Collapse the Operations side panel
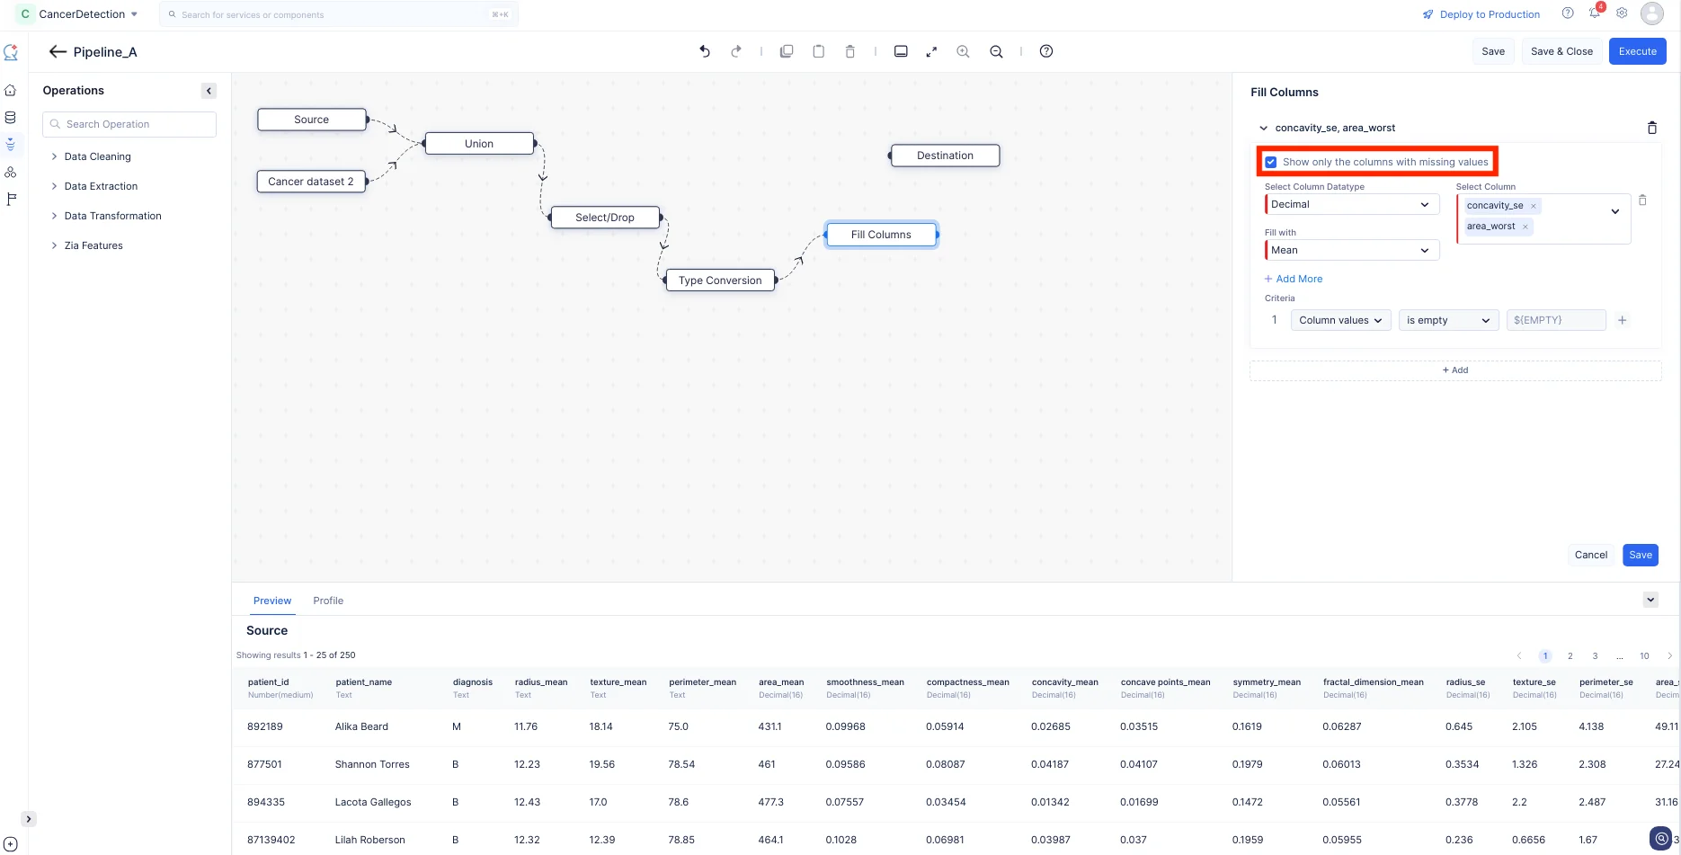The width and height of the screenshot is (1681, 855). (x=209, y=91)
